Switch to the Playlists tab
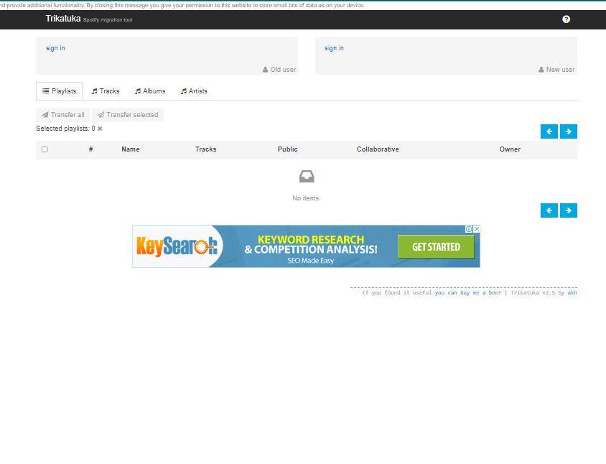 tap(59, 91)
